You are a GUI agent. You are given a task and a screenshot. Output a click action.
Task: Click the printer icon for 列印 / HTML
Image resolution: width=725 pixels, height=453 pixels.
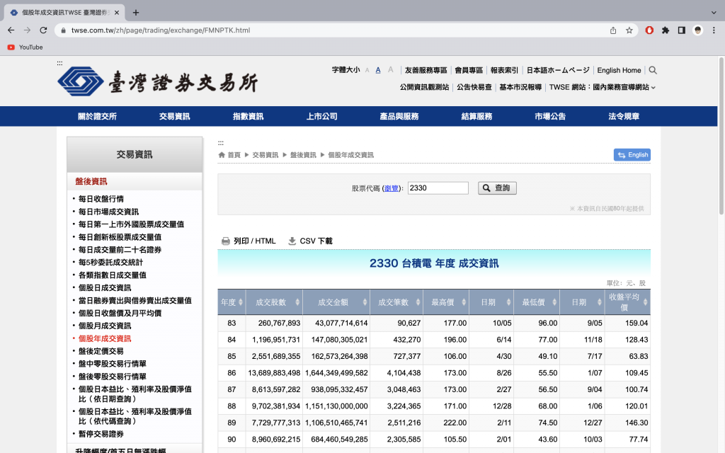pyautogui.click(x=226, y=241)
